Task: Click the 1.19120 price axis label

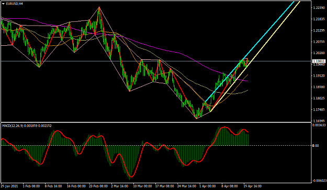Action: [319, 75]
